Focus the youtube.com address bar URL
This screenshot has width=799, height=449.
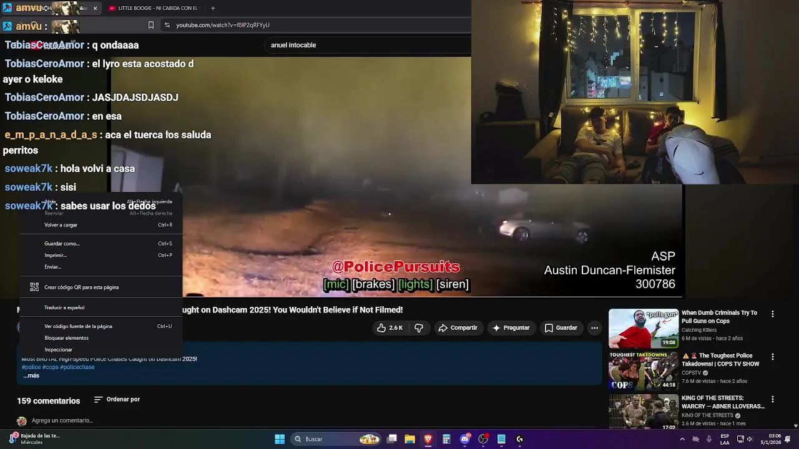[223, 25]
